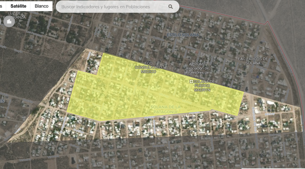Switch to the Satélite map view
The height and width of the screenshot is (169, 305).
18,6
